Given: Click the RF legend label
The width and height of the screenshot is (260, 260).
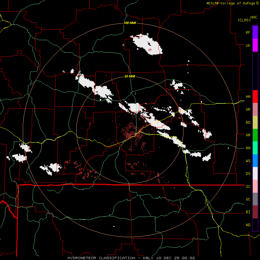Looking at the screenshot, I should [x=248, y=32].
